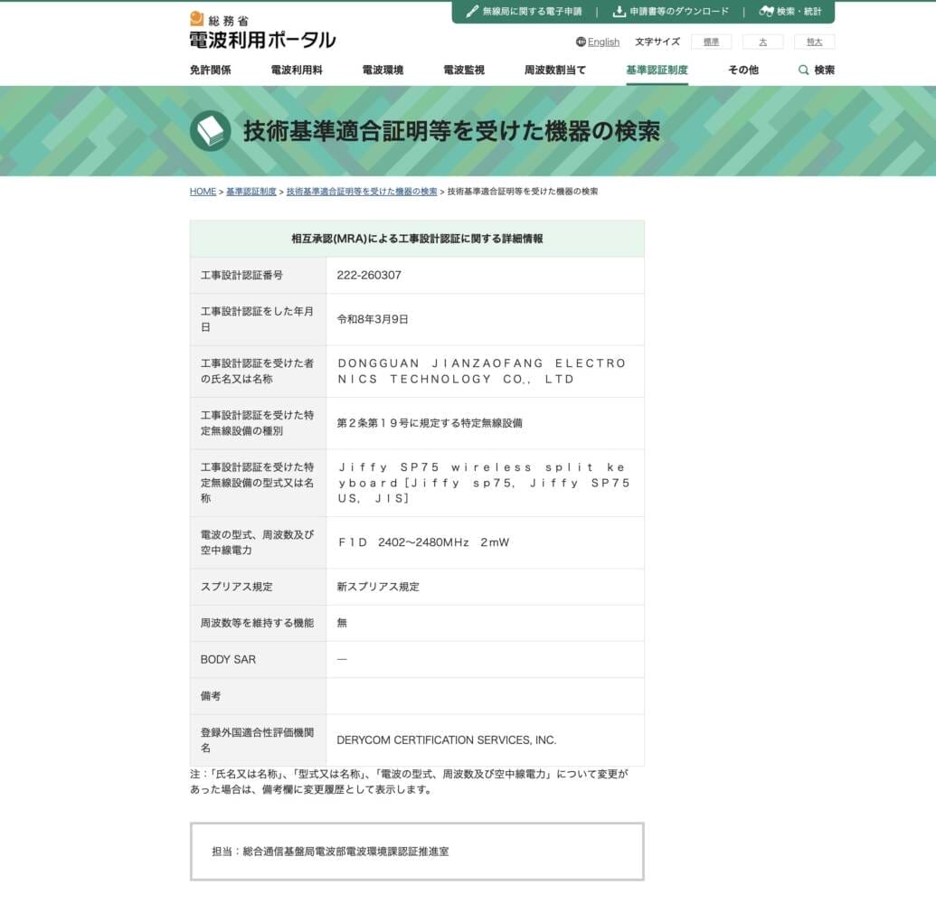Click the binoculars icon for 検索・統計

click(x=766, y=12)
